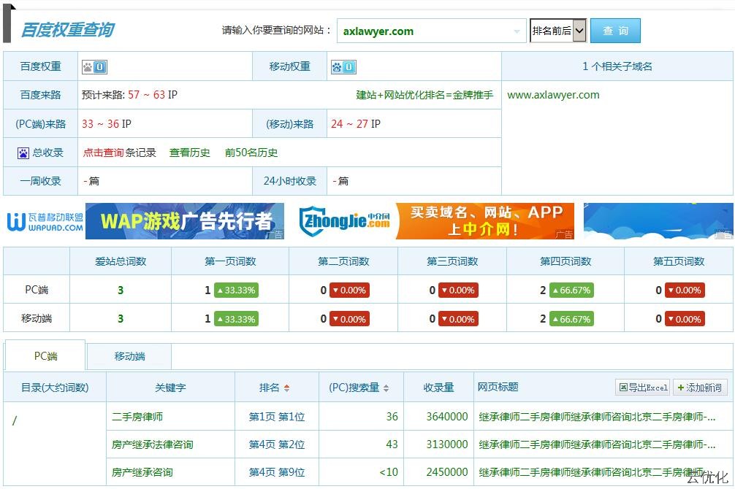Image resolution: width=735 pixels, height=489 pixels.
Task: Open the 查看历史 link
Action: [x=190, y=153]
